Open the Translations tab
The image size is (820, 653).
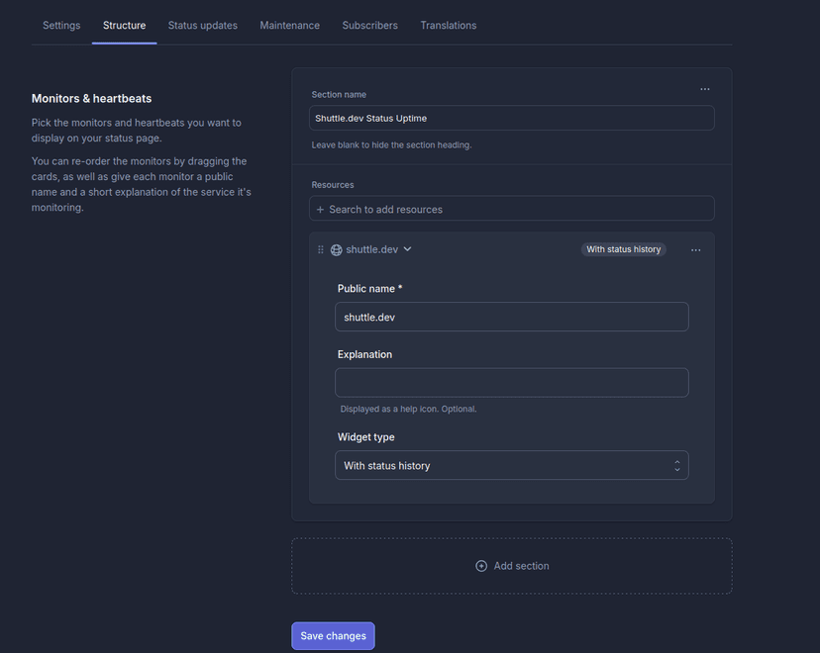click(x=448, y=25)
